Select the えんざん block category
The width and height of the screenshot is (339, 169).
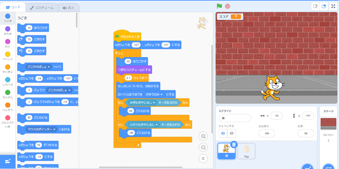[x=8, y=94]
